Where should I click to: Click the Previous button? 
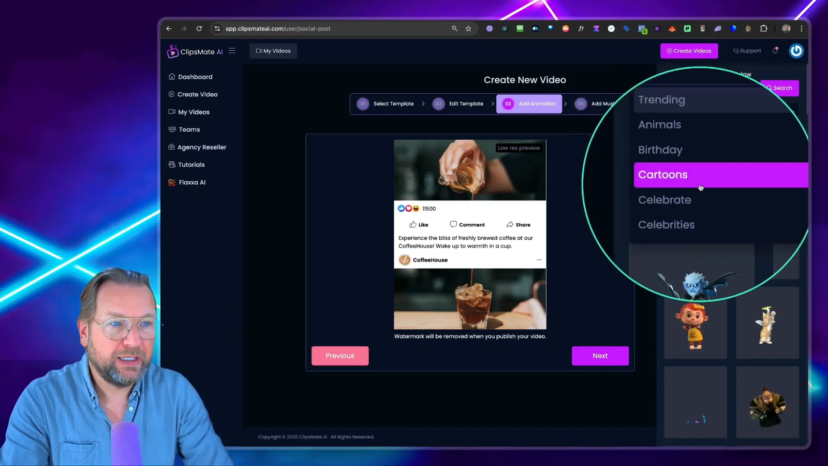tap(340, 356)
